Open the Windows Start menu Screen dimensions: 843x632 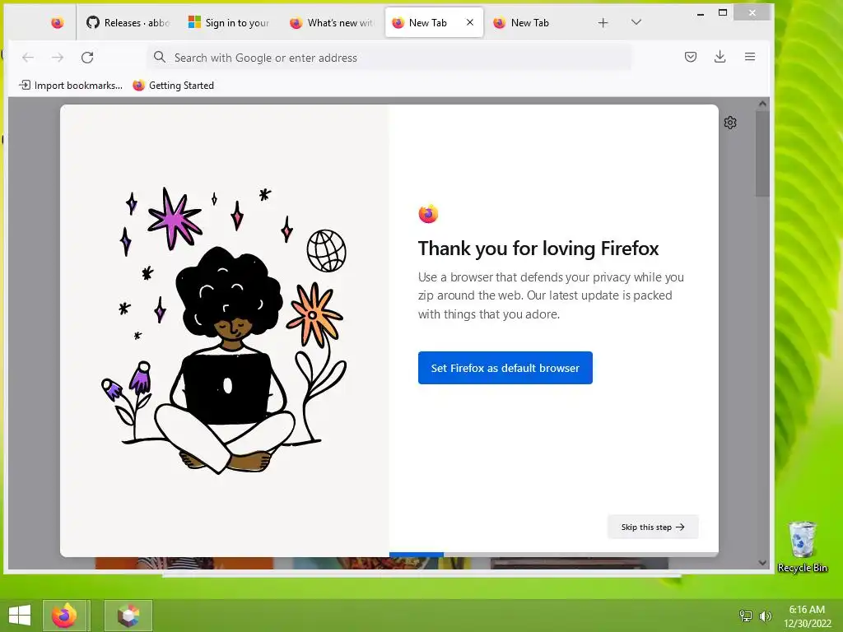point(20,616)
